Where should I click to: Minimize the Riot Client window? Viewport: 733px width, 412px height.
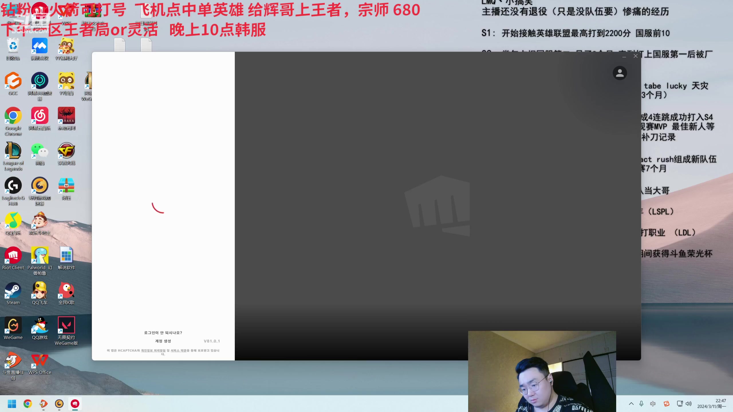(x=624, y=56)
